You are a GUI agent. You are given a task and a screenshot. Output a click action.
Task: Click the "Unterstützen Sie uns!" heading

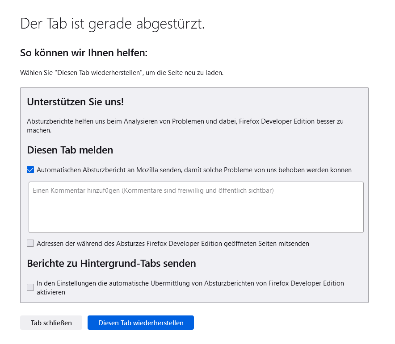pyautogui.click(x=75, y=102)
